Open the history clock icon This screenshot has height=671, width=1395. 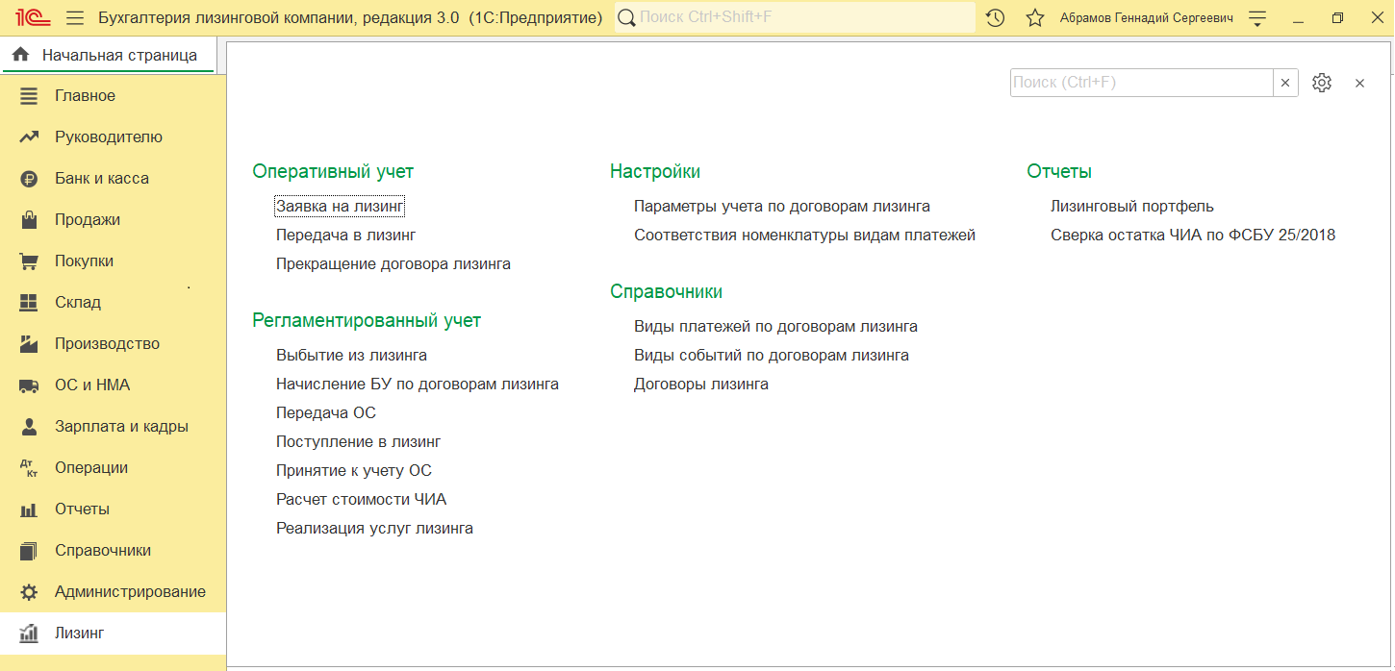click(x=996, y=18)
